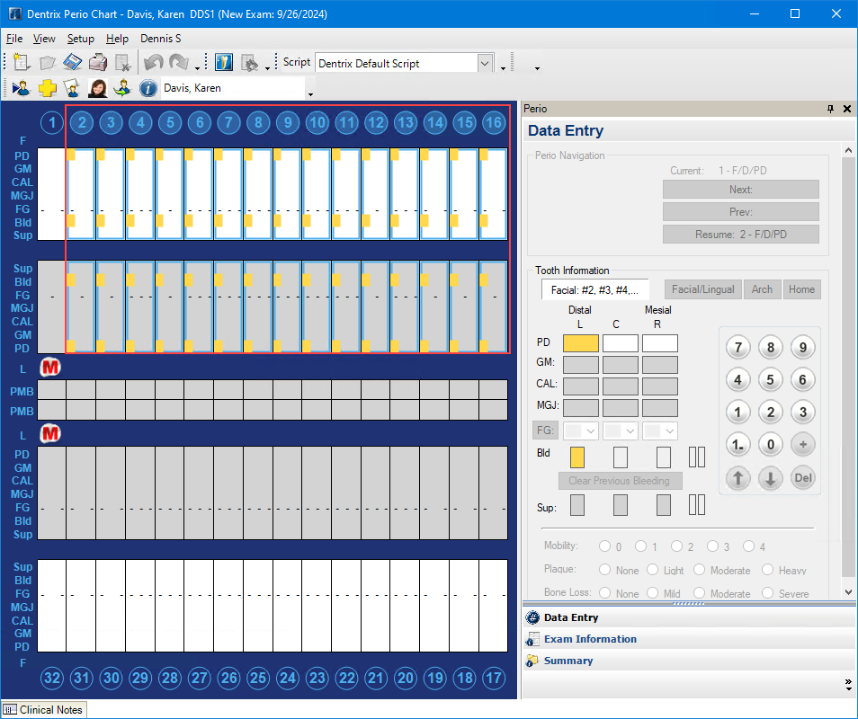Click the Print icon in the toolbar
Viewport: 858px width, 719px height.
[96, 61]
